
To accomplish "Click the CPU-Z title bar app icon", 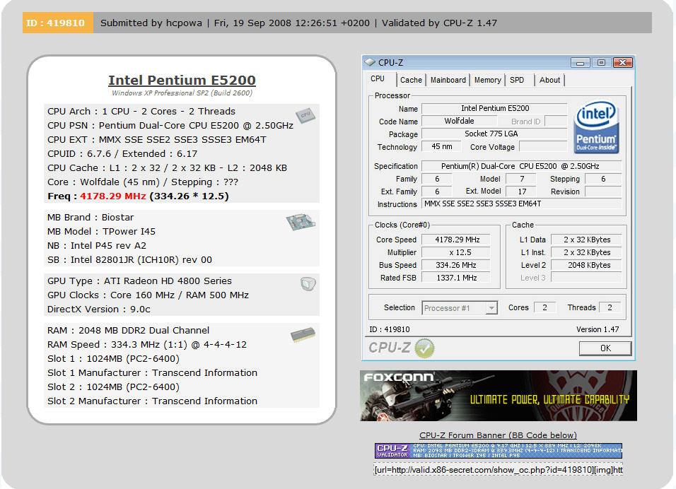I will pyautogui.click(x=370, y=62).
